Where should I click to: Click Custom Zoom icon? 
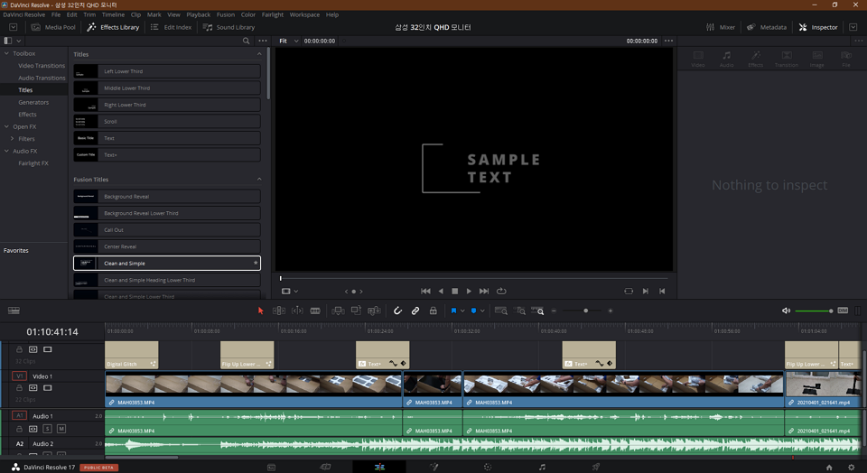point(537,311)
